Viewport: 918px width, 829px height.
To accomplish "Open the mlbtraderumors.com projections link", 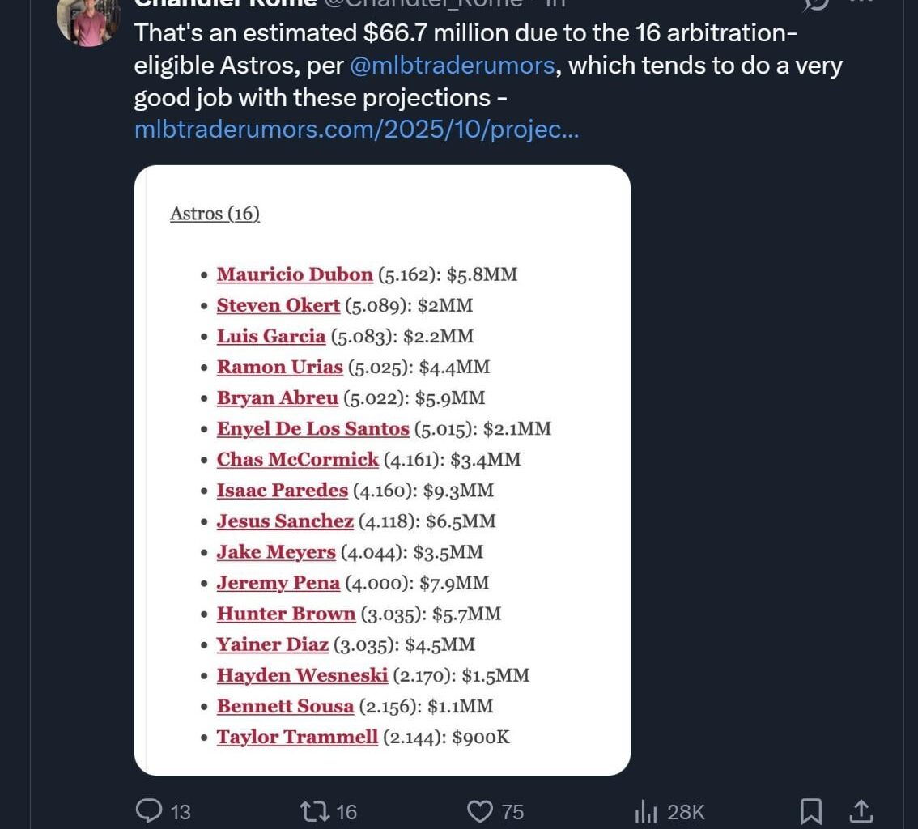I will tap(355, 128).
